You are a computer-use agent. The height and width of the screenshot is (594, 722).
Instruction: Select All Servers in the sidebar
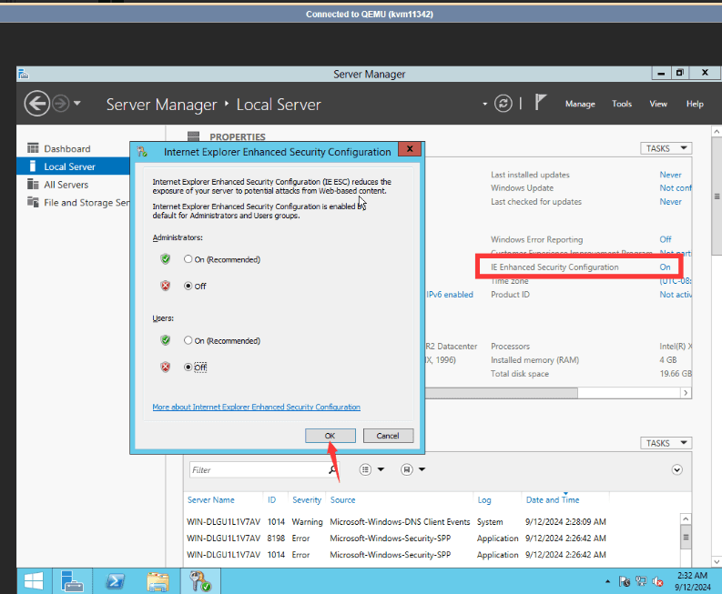click(66, 185)
